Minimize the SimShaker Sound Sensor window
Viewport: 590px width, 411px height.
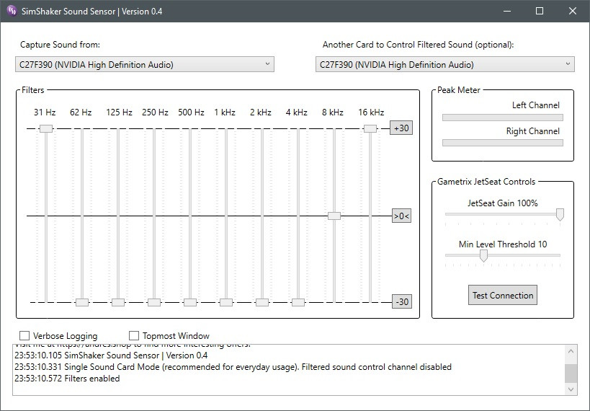[506, 11]
